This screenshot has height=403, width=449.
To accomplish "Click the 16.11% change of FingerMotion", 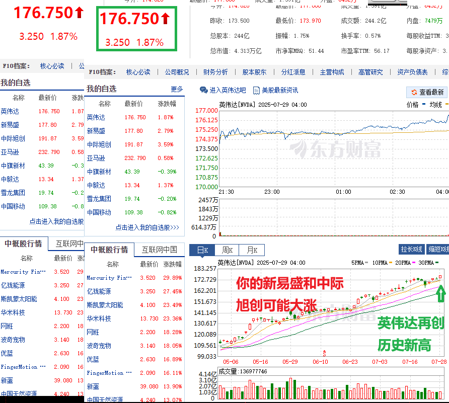I will pyautogui.click(x=172, y=373).
